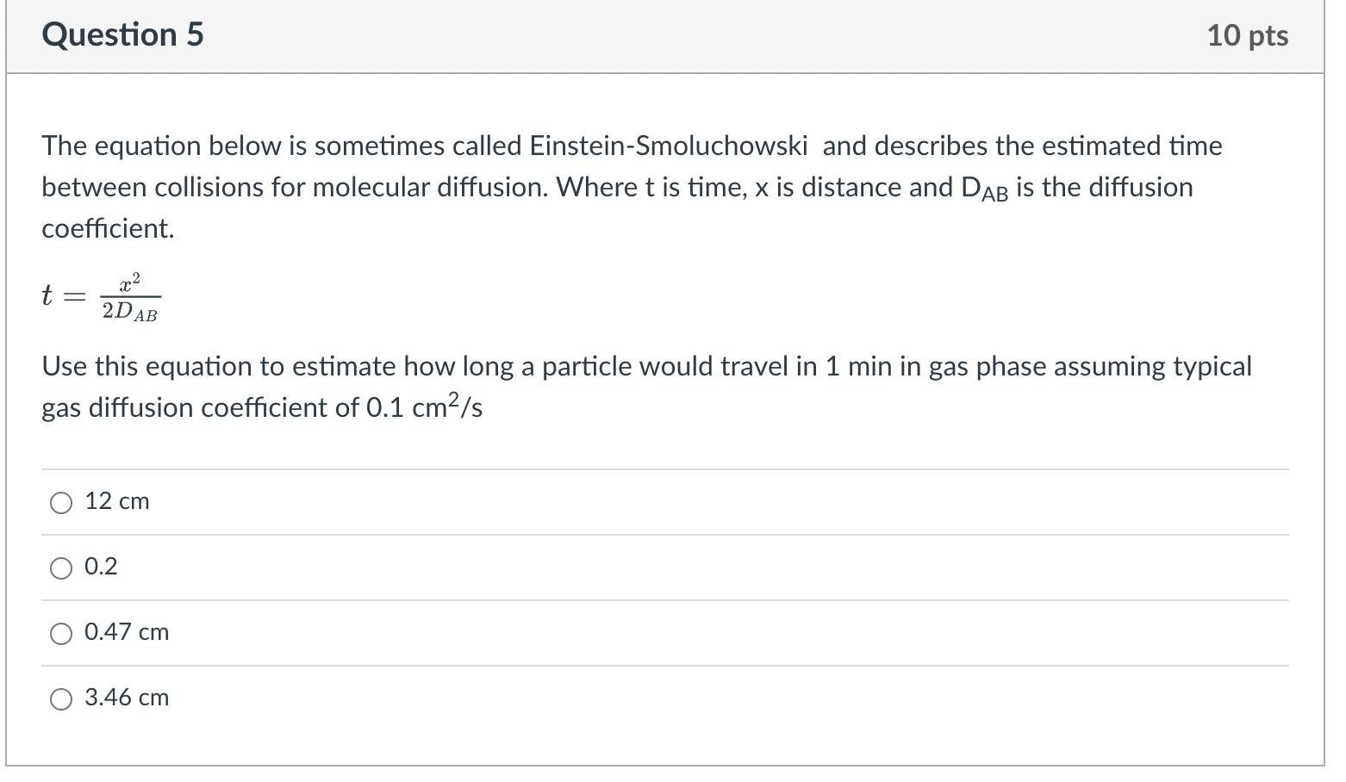Click the "3.46 cm" answer label text
This screenshot has height=782, width=1346.
127,698
